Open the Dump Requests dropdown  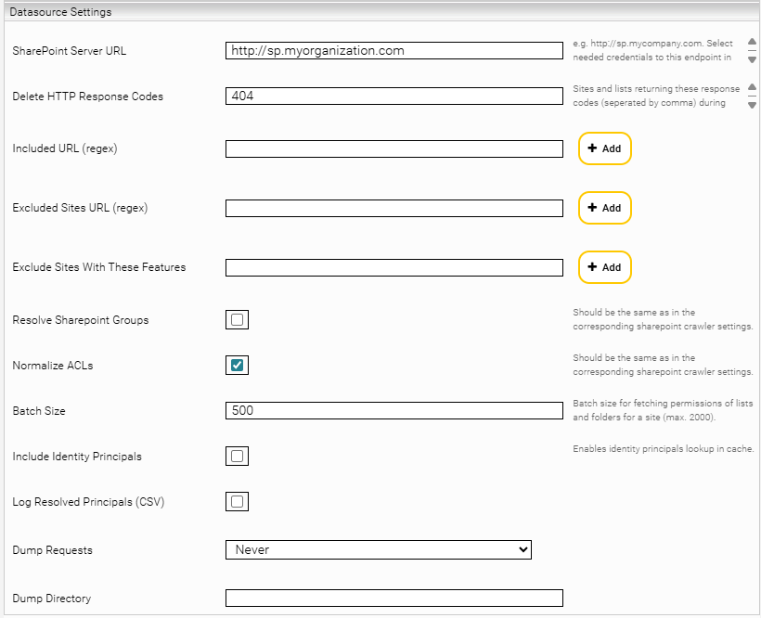tap(378, 550)
